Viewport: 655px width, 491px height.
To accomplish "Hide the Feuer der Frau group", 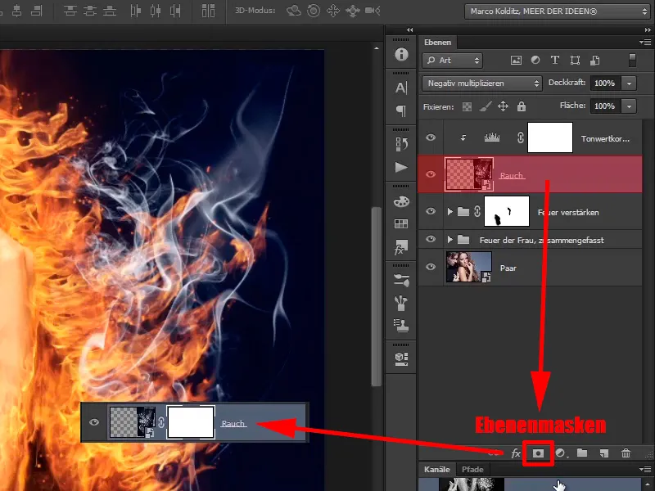I will tap(431, 239).
